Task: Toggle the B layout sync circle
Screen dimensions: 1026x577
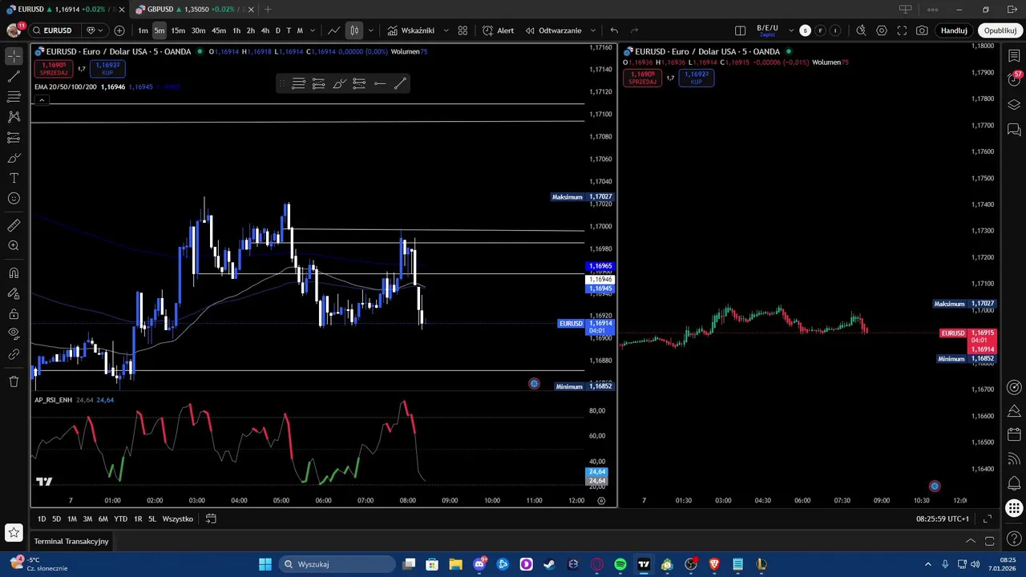Action: tap(806, 30)
